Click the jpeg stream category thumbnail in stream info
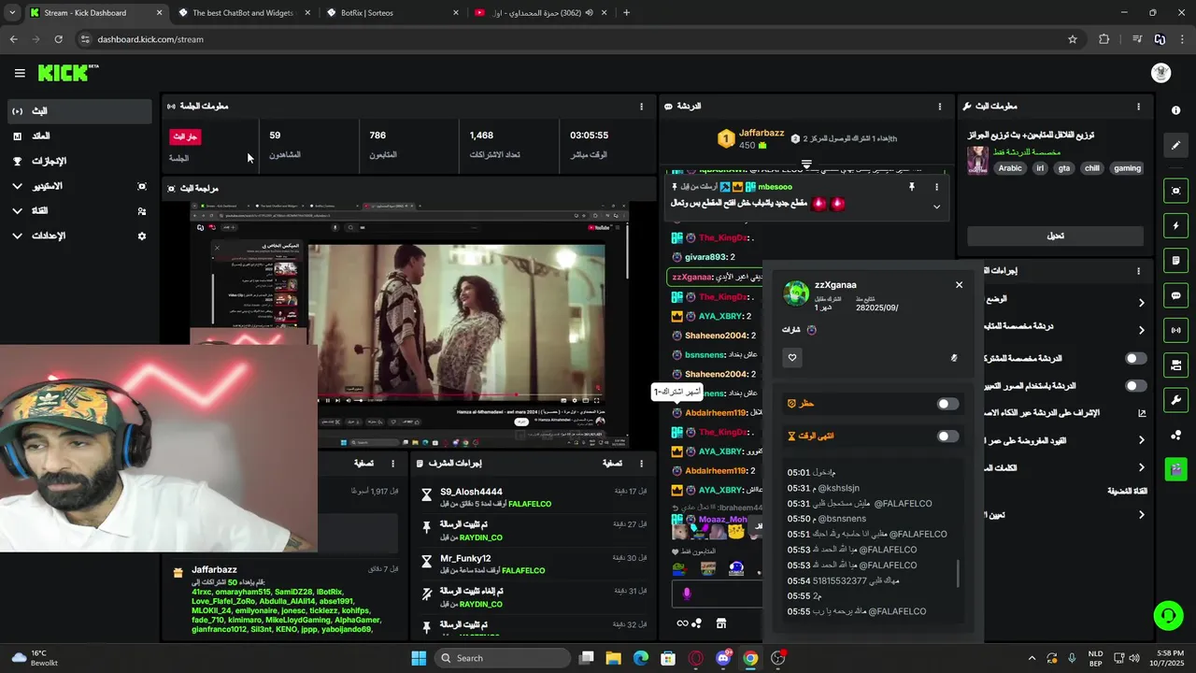This screenshot has height=673, width=1196. [x=977, y=159]
